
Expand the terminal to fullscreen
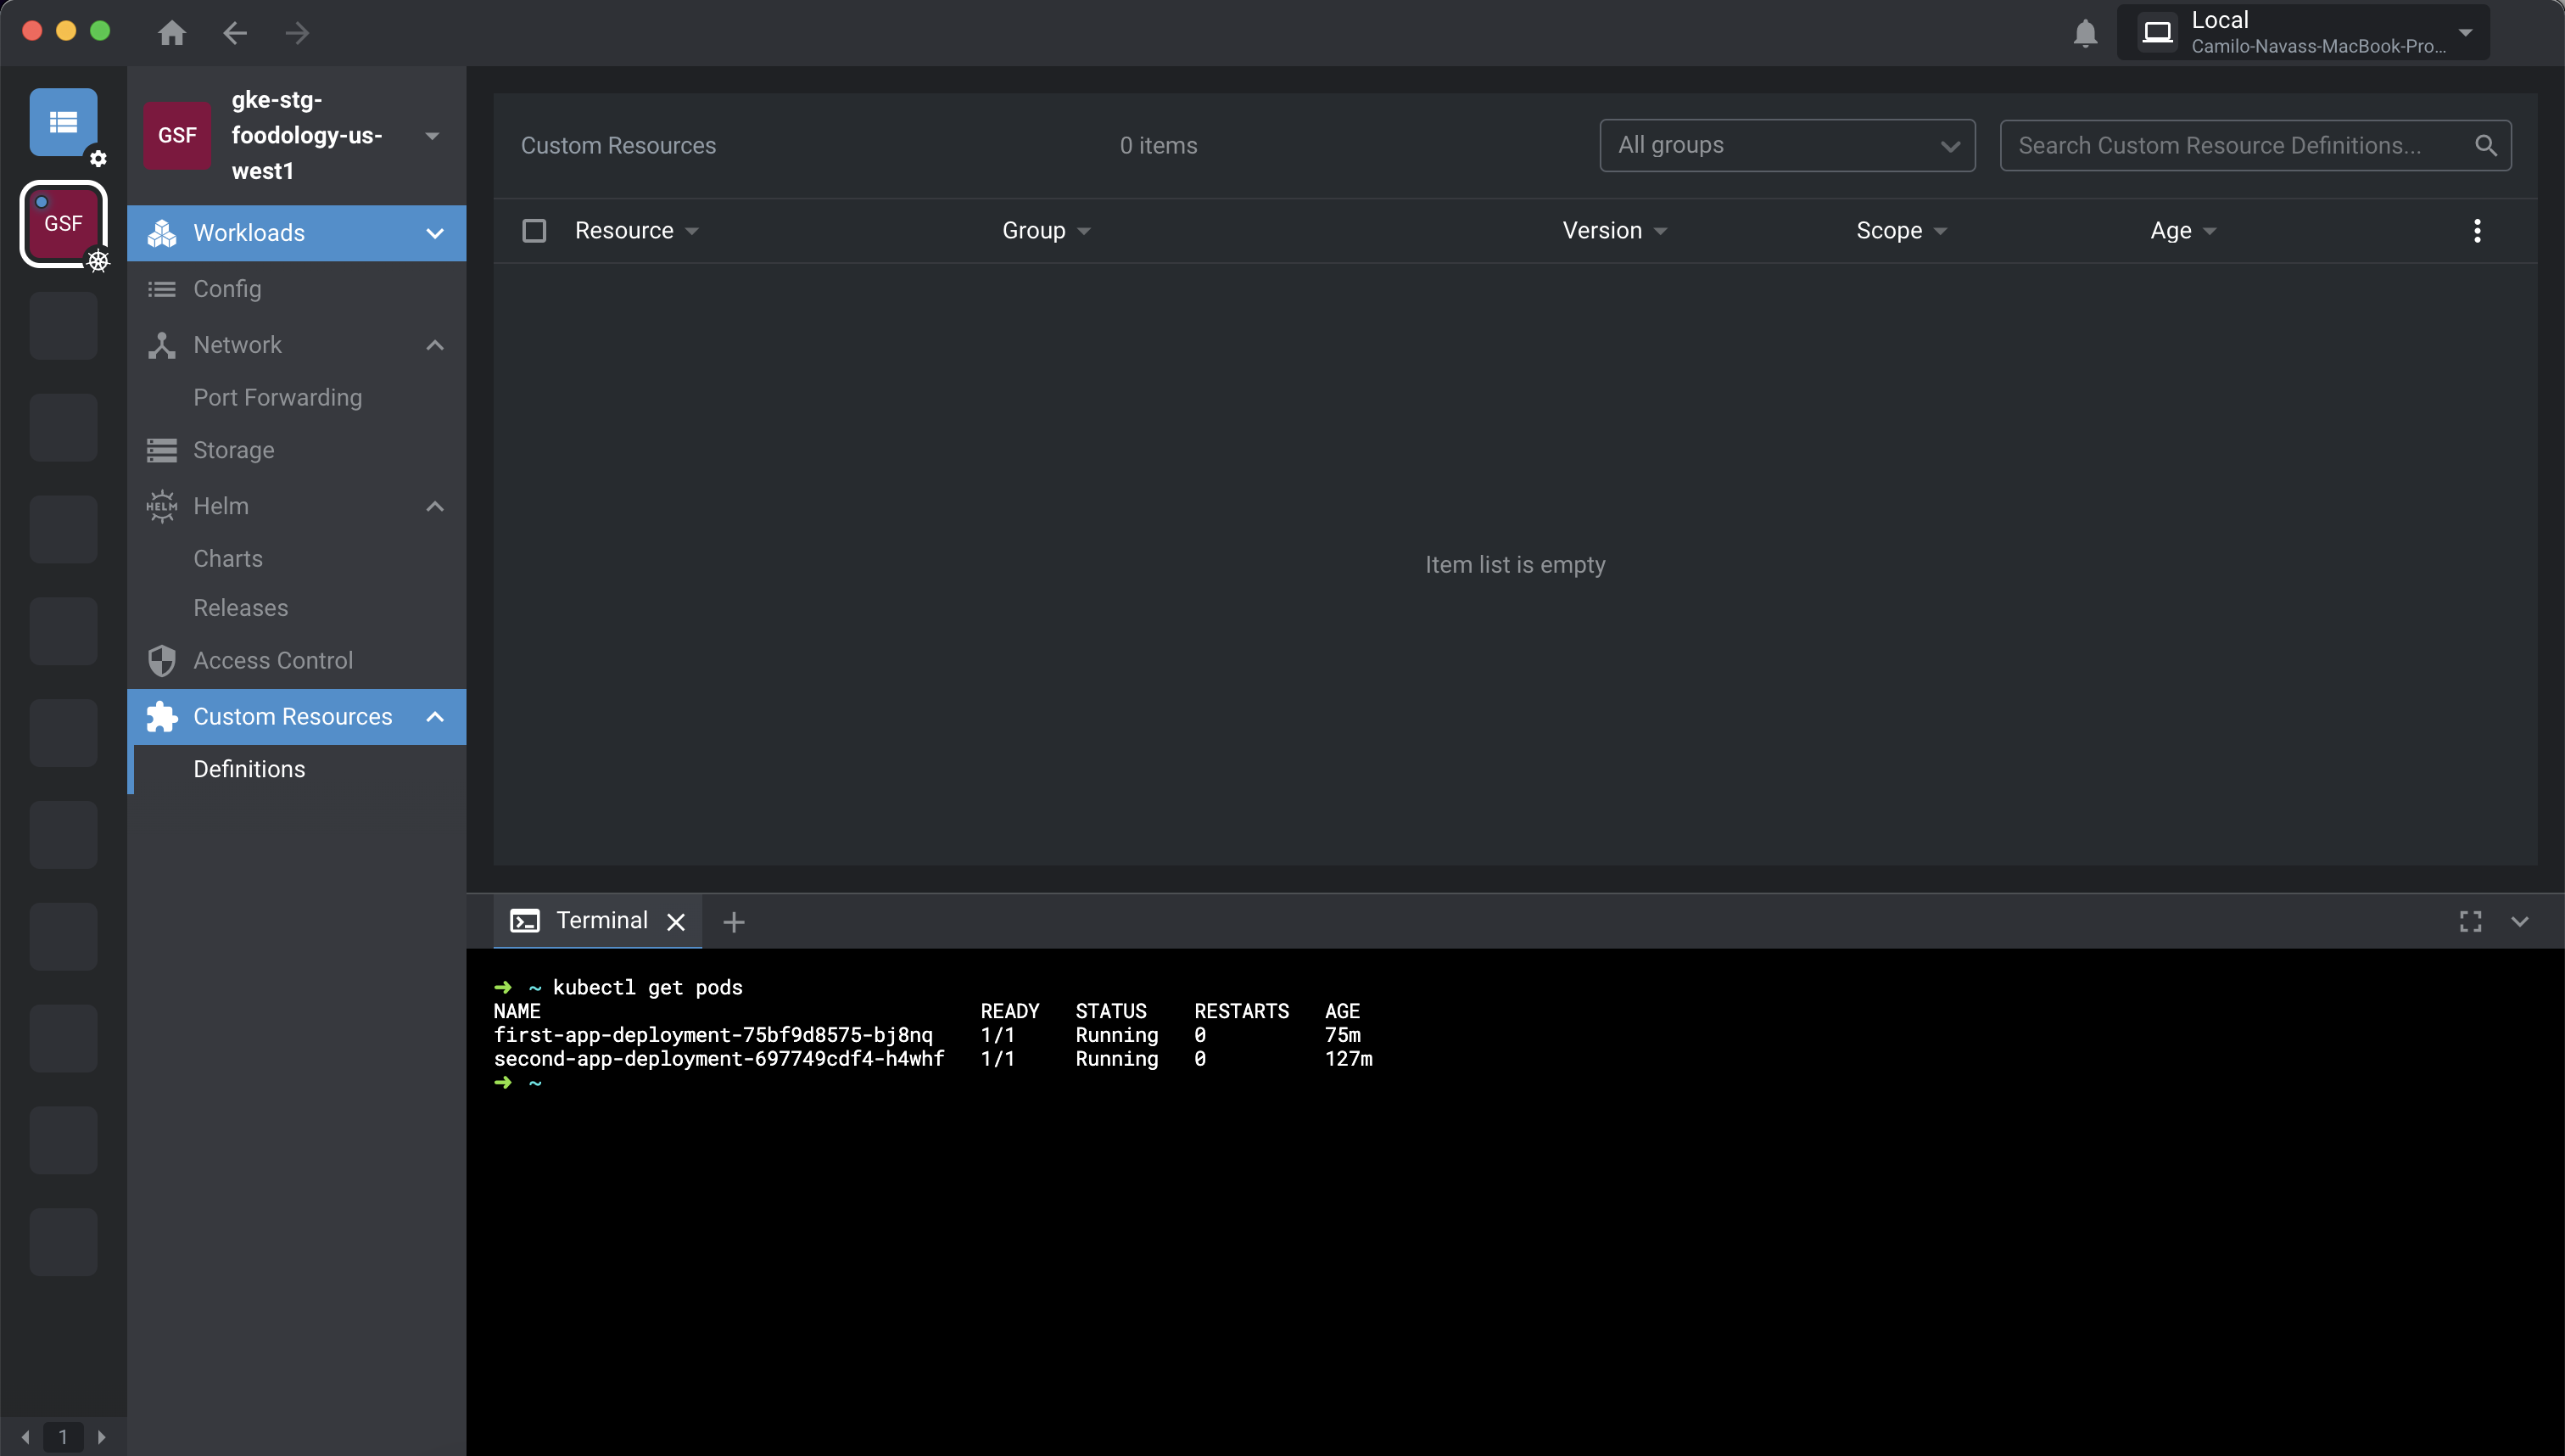2469,921
